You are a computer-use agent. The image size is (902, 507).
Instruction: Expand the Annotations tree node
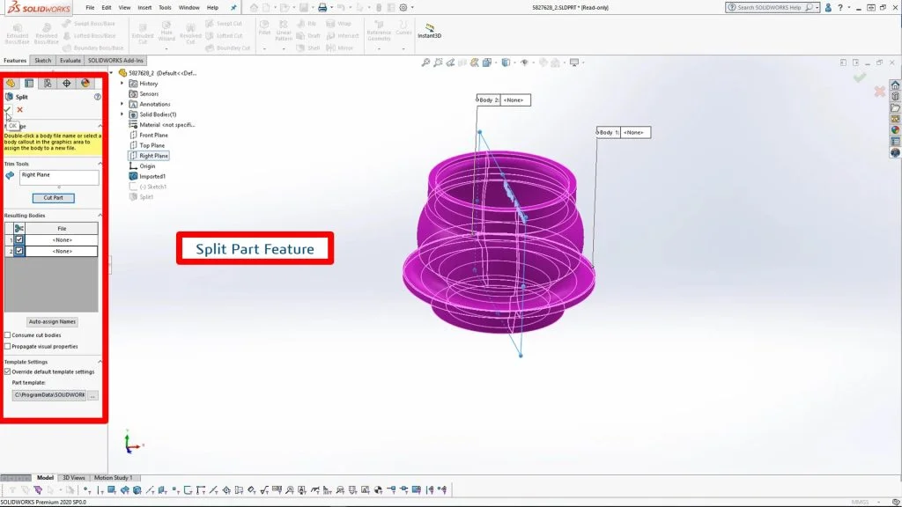(x=122, y=104)
